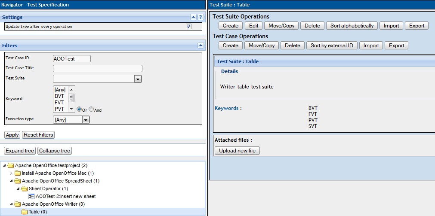Collapse the Apache OpenOffice Writer node
Image resolution: width=435 pixels, height=216 pixels.
pos(11,204)
